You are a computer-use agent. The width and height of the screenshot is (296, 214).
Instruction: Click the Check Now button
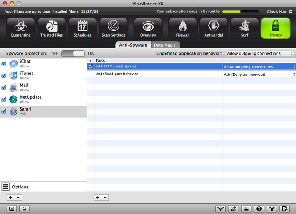[279, 11]
